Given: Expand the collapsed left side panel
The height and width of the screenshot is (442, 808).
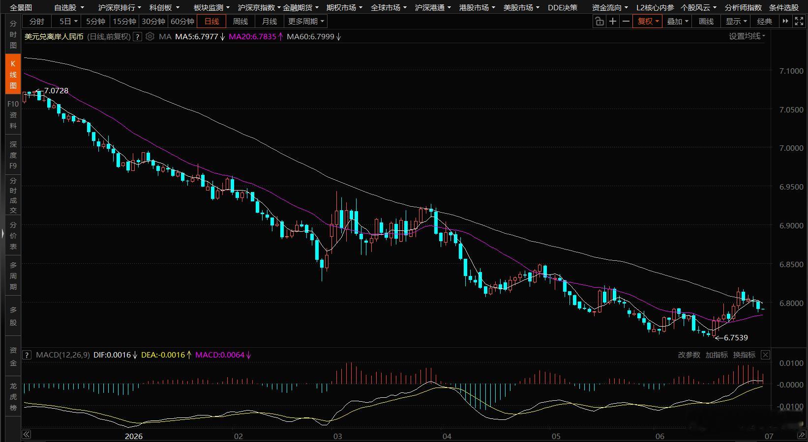Looking at the screenshot, I should (2, 234).
